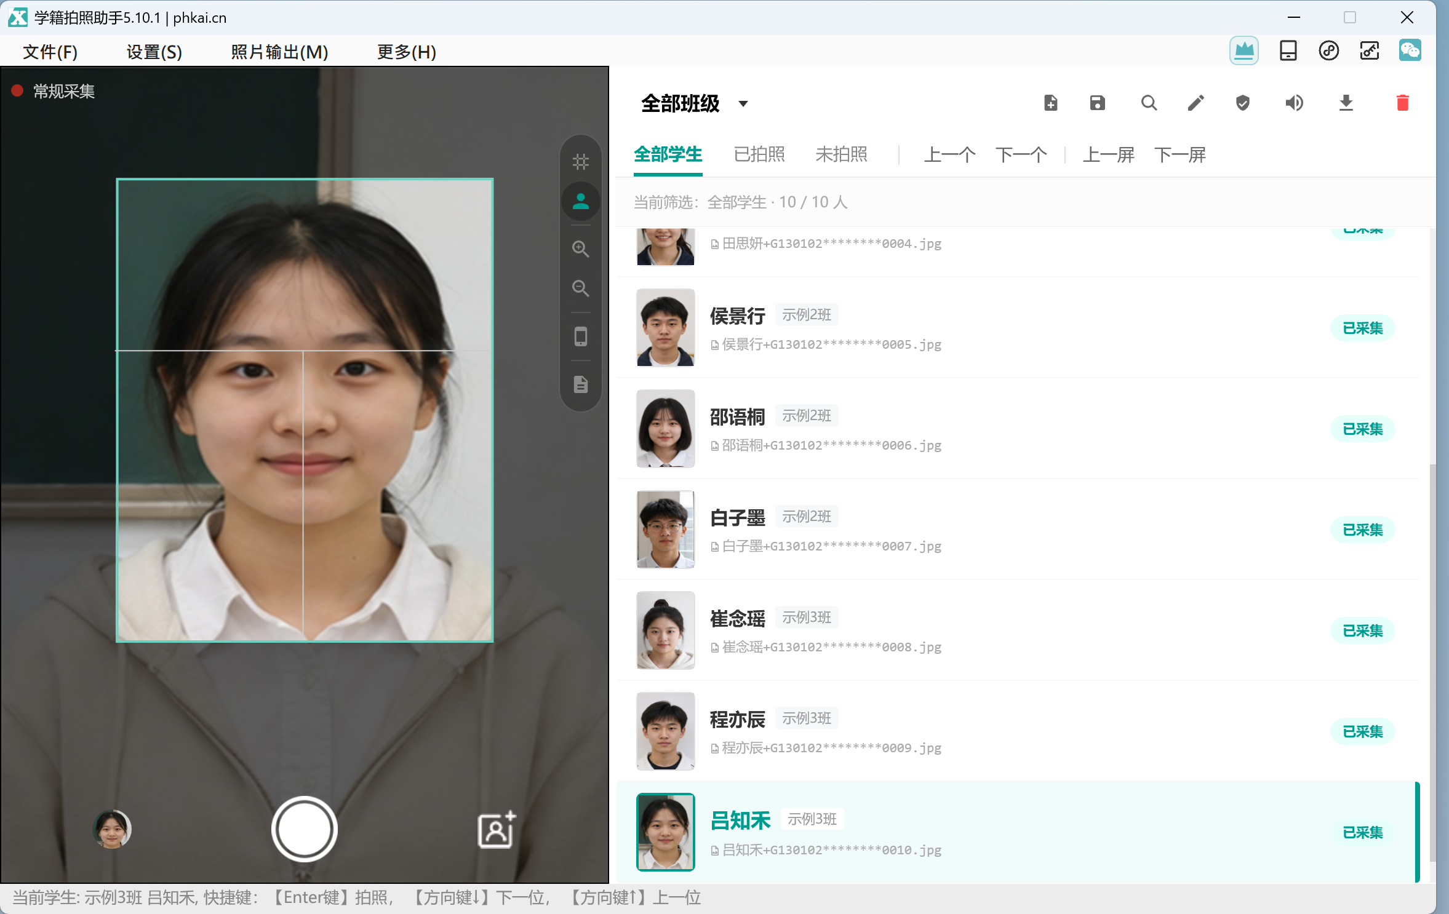Click 吕知禾's photo thumbnail
The image size is (1449, 914).
point(666,832)
